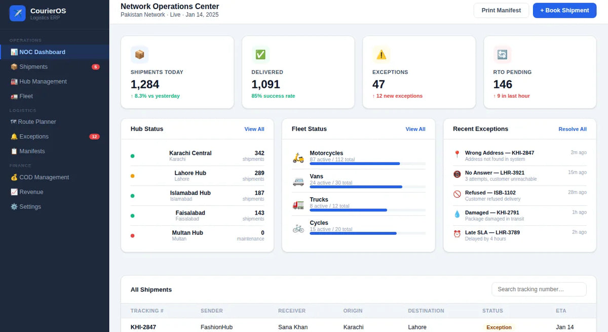
Task: Click the no-phone icon for No Answer exception
Action: point(457,174)
